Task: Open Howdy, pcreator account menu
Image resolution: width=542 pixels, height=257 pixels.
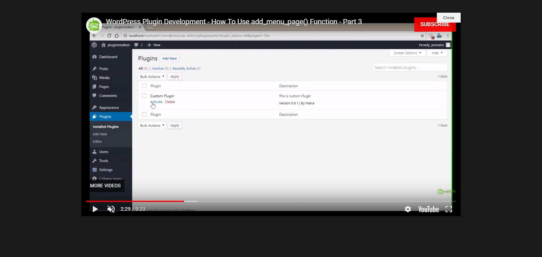Action: pyautogui.click(x=434, y=45)
